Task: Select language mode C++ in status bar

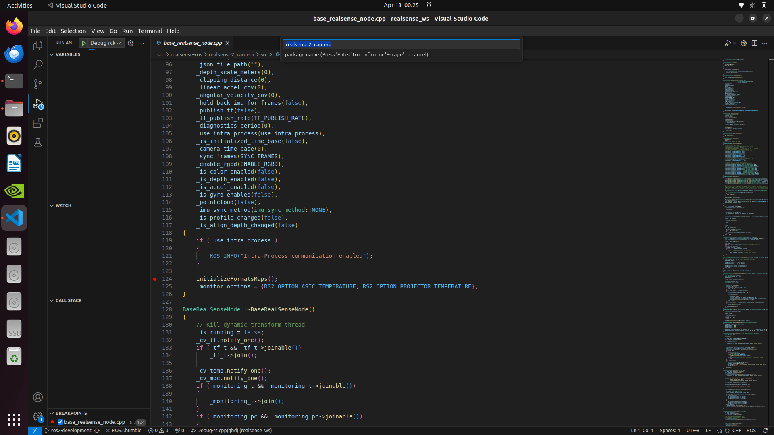Action: coord(737,431)
